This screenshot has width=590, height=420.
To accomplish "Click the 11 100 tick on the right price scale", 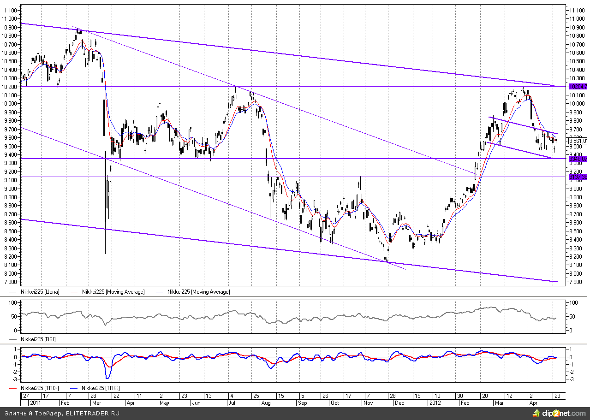I will tap(577, 11).
